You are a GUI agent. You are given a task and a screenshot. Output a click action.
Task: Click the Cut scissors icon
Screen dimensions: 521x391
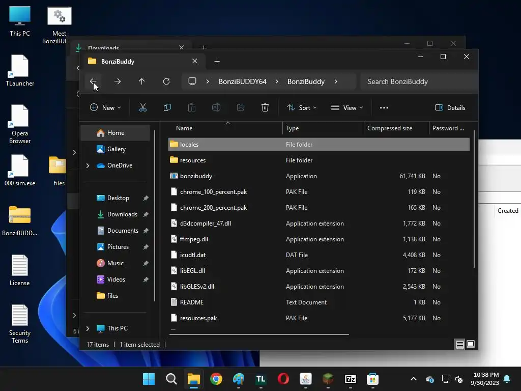[x=143, y=107]
